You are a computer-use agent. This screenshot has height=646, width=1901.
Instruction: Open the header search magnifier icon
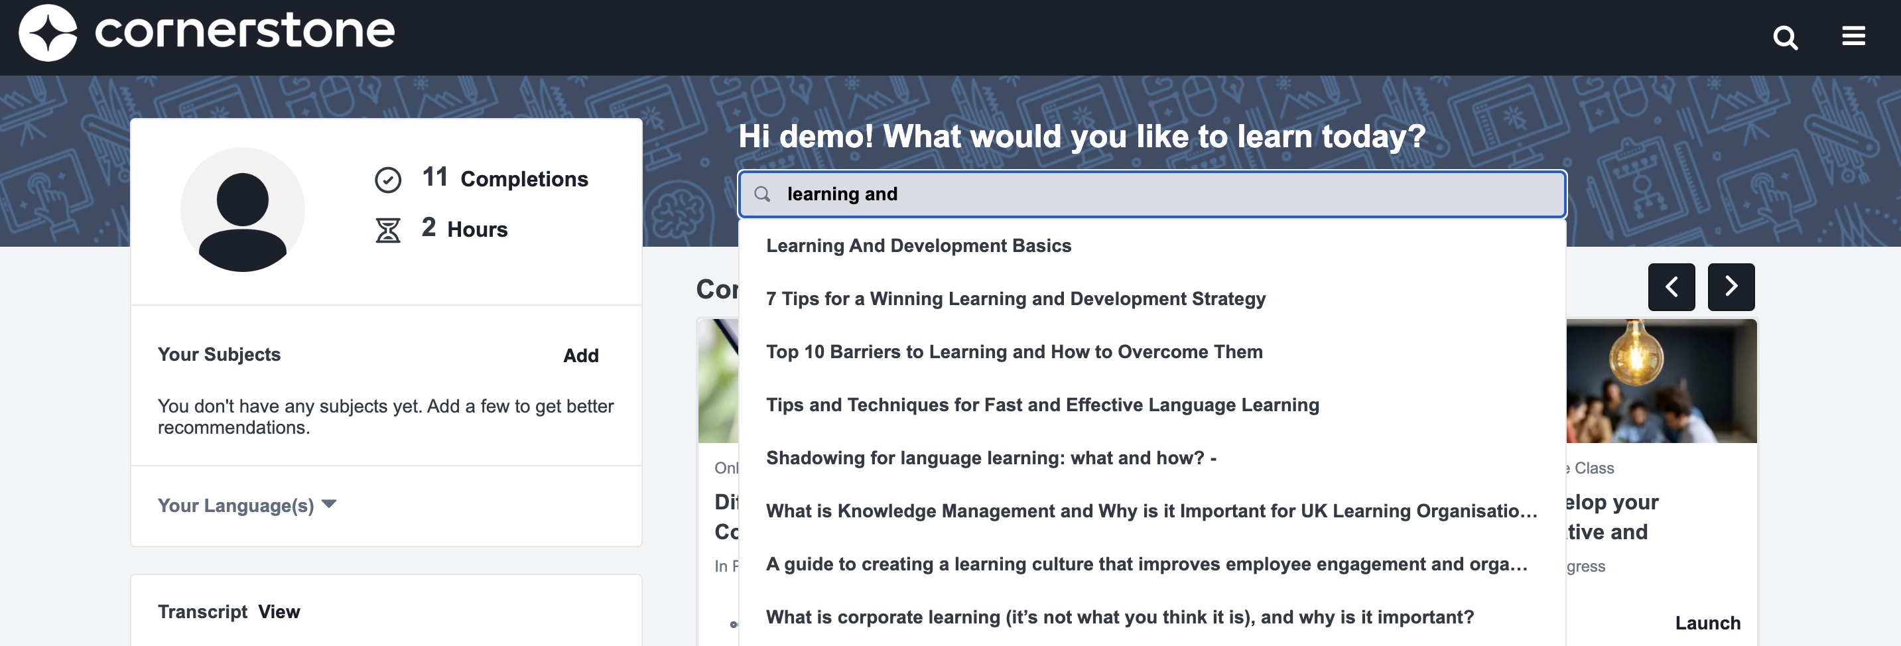(x=1785, y=37)
